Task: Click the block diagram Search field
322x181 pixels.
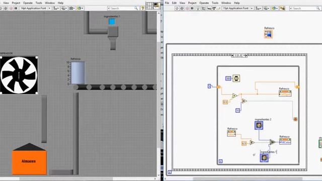Action: 305,9
